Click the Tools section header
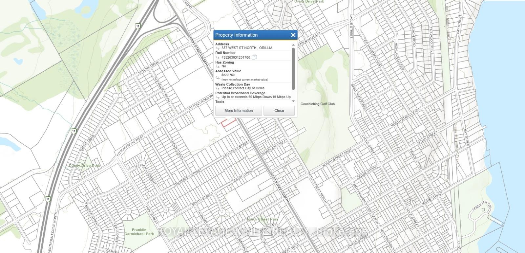Viewport: 525px width, 253px height. (220, 102)
